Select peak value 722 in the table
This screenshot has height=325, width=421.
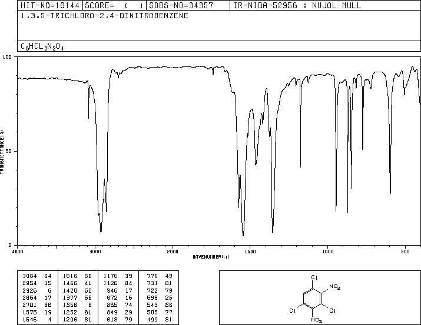(x=153, y=290)
